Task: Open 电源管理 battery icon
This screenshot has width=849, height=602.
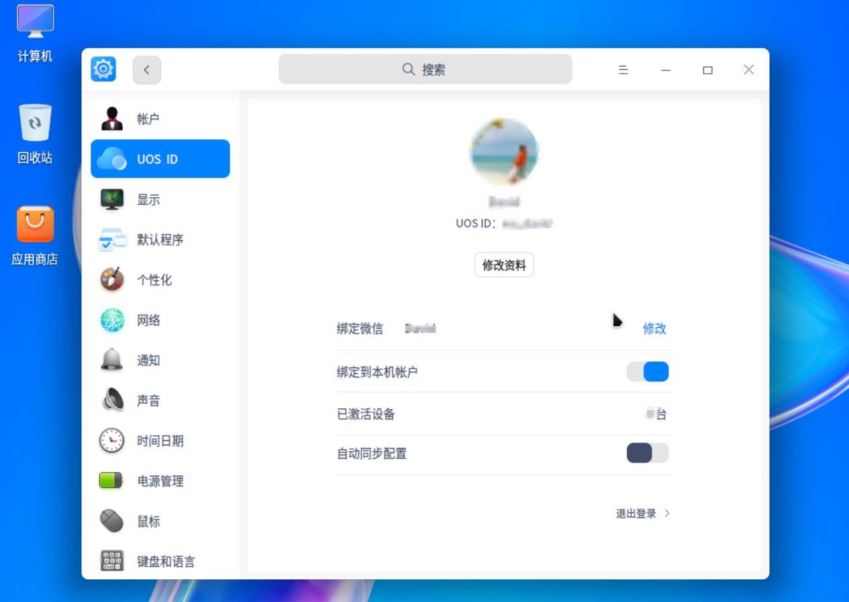Action: tap(112, 481)
